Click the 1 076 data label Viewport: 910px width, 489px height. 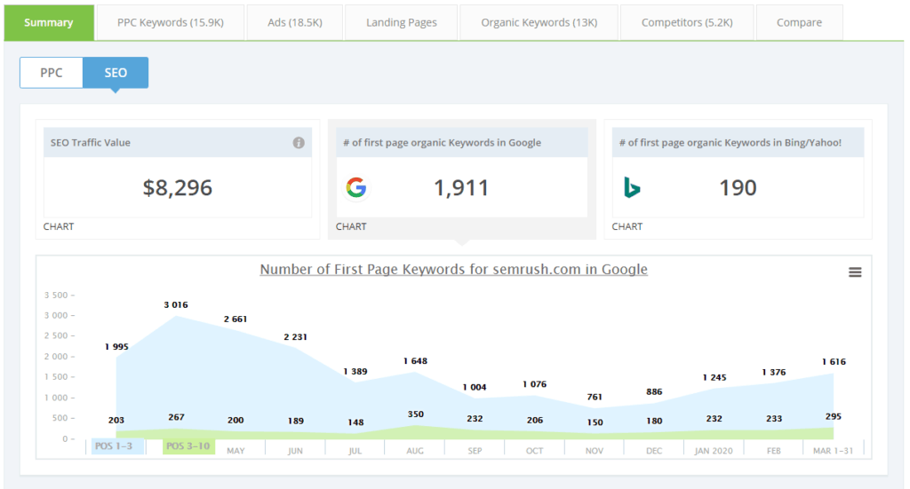point(534,384)
